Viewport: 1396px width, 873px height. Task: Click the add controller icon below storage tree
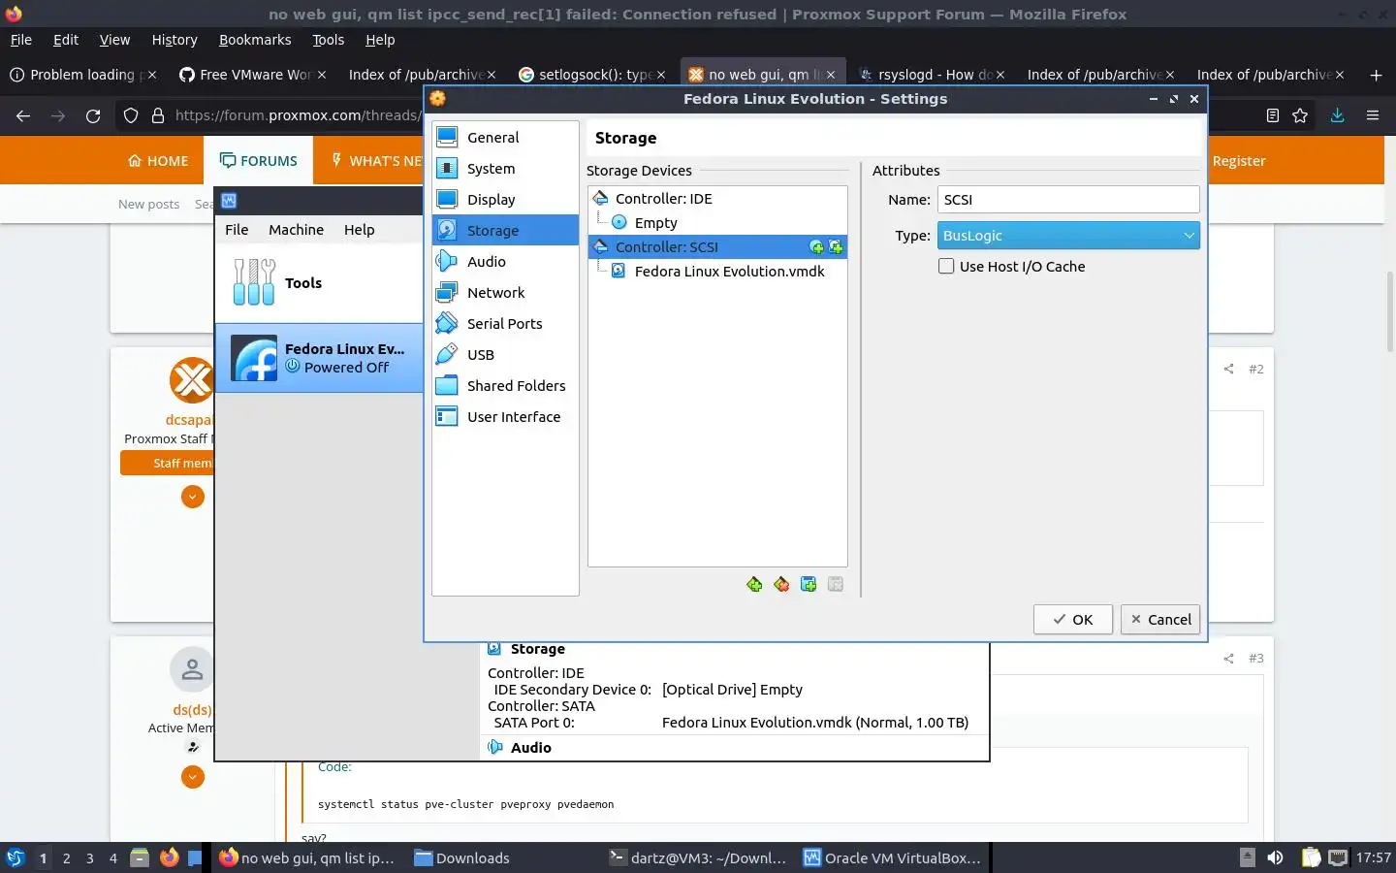[x=754, y=584]
